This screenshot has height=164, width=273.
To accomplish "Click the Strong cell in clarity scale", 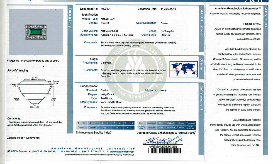I will (181, 123).
